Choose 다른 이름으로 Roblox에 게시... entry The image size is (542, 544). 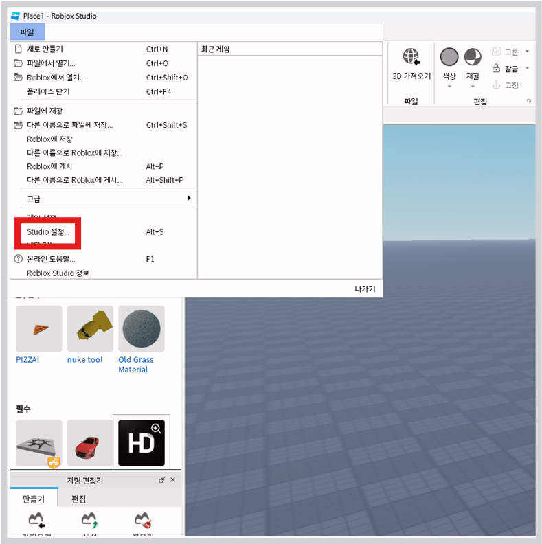coord(103,180)
